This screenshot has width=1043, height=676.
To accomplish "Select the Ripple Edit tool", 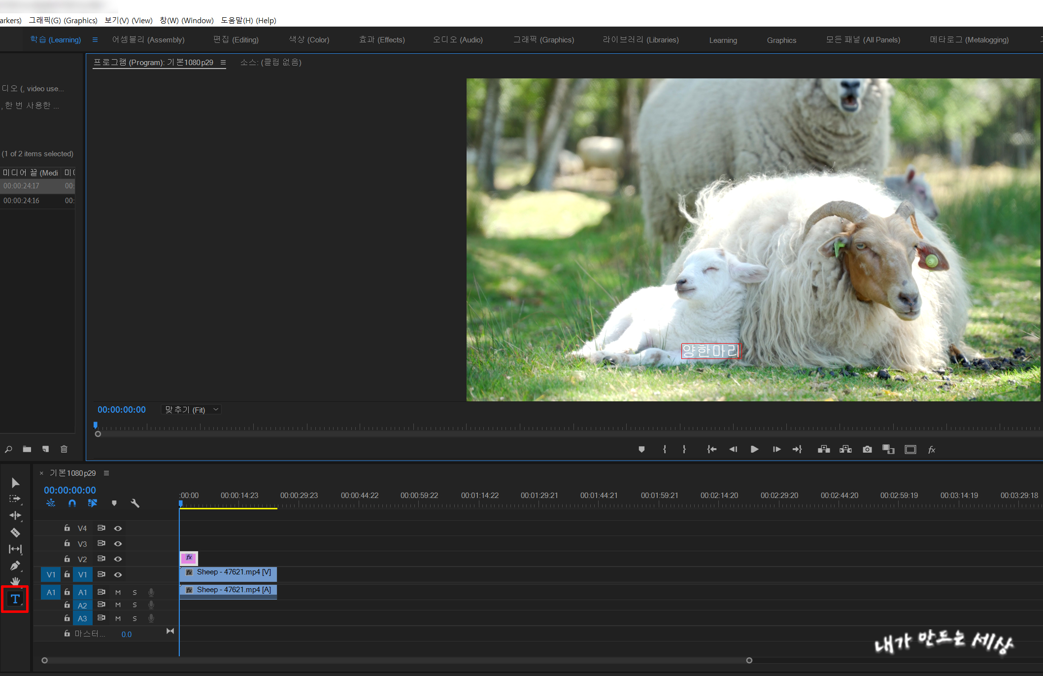I will click(15, 516).
